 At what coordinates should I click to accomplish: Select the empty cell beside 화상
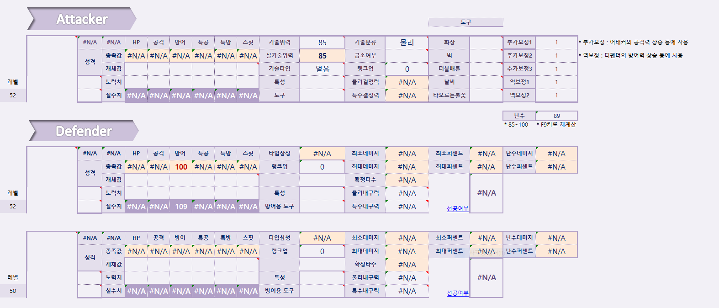486,42
